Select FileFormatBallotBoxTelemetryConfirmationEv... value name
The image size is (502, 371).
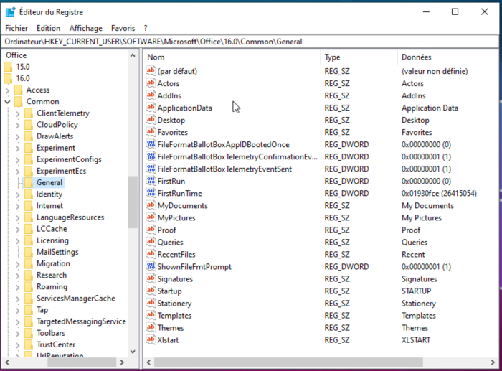237,156
